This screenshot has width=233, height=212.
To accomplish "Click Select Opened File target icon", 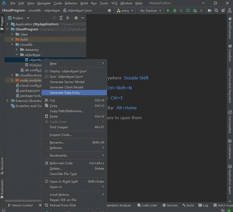I will [54, 18].
